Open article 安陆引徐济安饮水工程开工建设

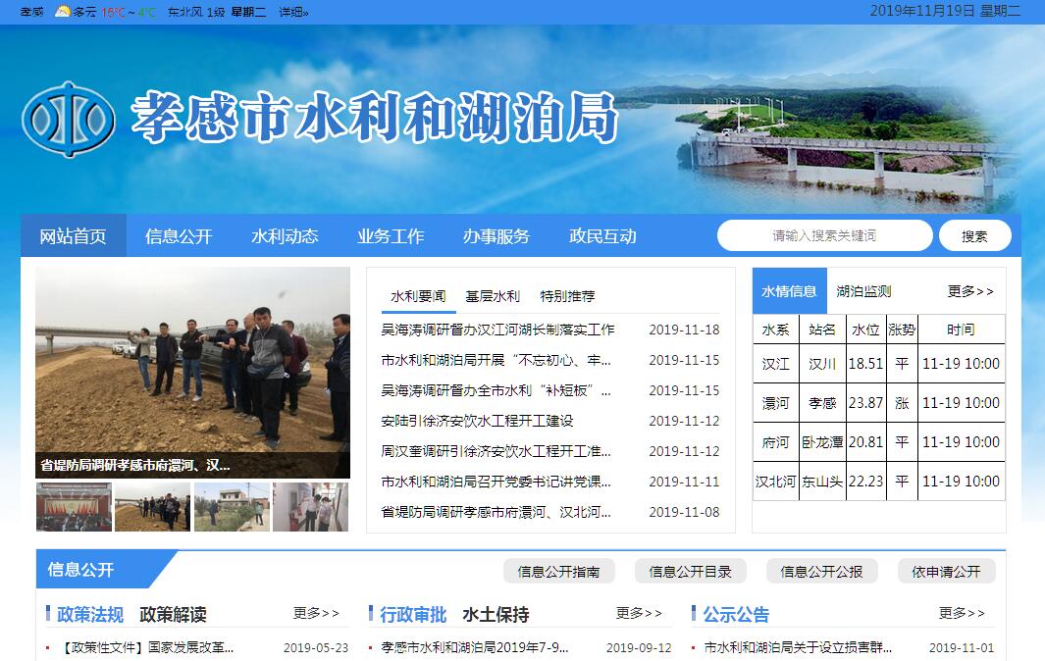click(x=477, y=421)
